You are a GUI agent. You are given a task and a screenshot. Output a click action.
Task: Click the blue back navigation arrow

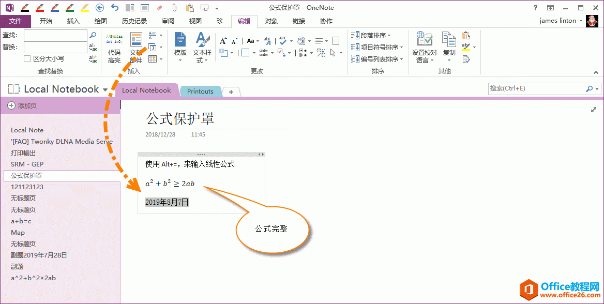pos(100,8)
